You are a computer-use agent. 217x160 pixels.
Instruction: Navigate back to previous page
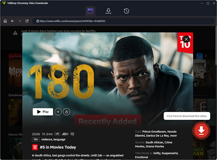click(12, 21)
